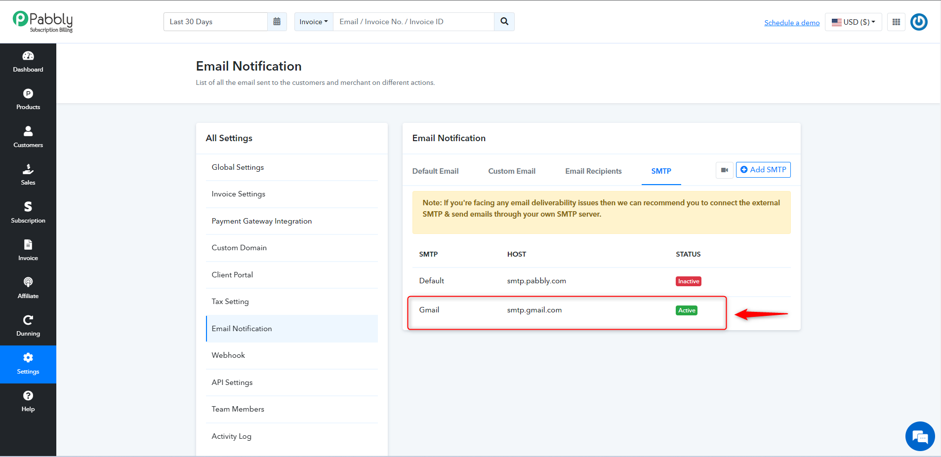The height and width of the screenshot is (457, 941).
Task: Open the Customers section
Action: (x=28, y=138)
